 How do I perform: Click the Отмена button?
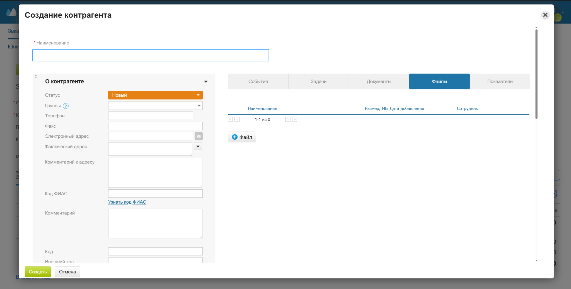67,272
